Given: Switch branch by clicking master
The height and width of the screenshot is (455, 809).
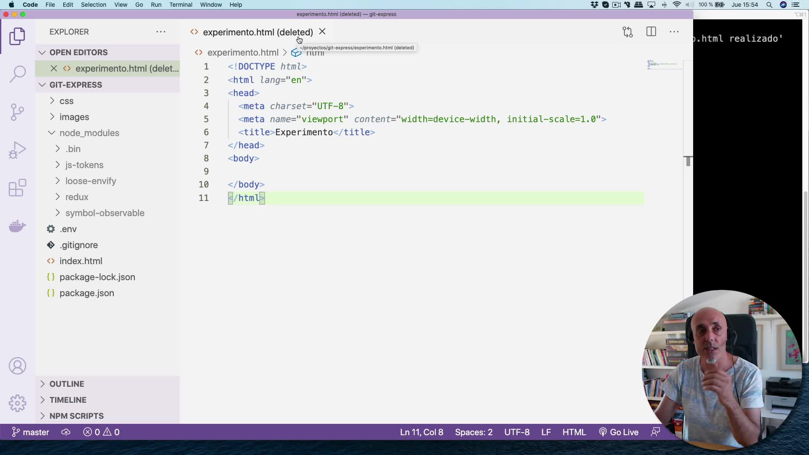Looking at the screenshot, I should (x=30, y=432).
